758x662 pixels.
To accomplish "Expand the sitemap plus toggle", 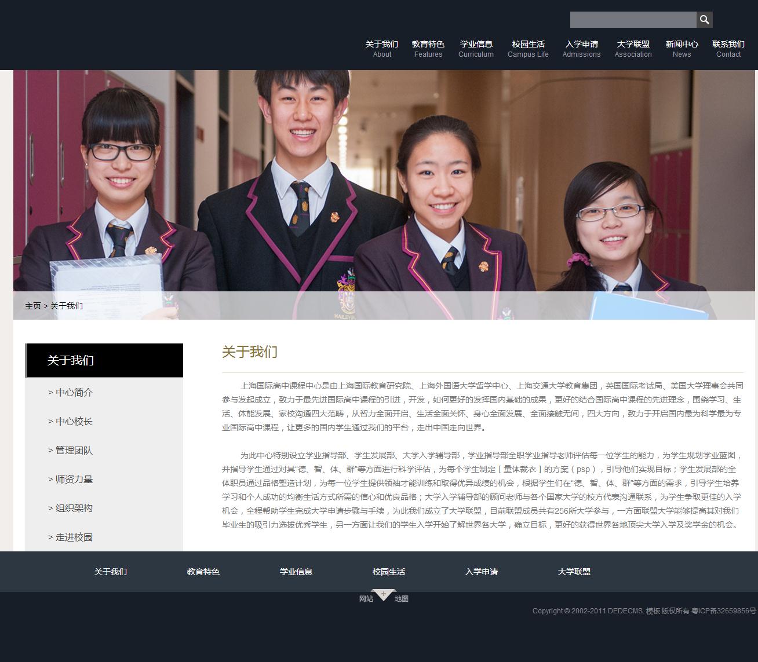I will point(383,594).
